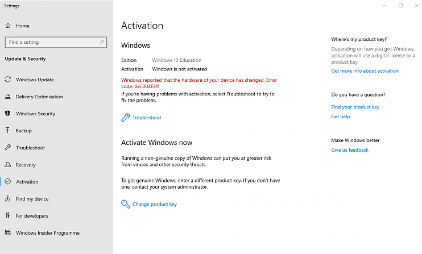The width and height of the screenshot is (422, 254).
Task: Click the Recovery icon in sidebar
Action: click(x=8, y=164)
